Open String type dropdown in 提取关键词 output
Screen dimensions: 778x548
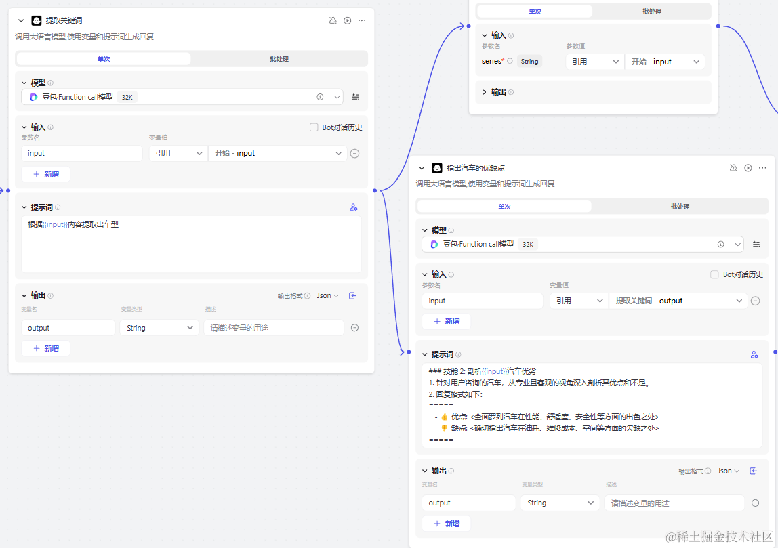[x=159, y=328]
